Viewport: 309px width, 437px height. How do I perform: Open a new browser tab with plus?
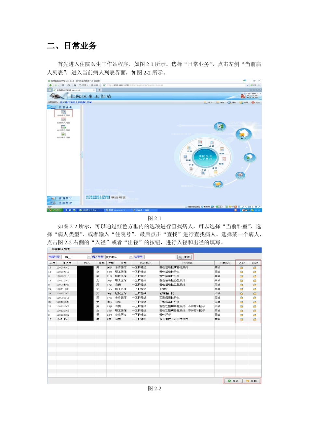pos(100,90)
